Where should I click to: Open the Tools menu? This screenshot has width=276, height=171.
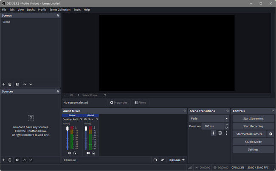coord(77,9)
